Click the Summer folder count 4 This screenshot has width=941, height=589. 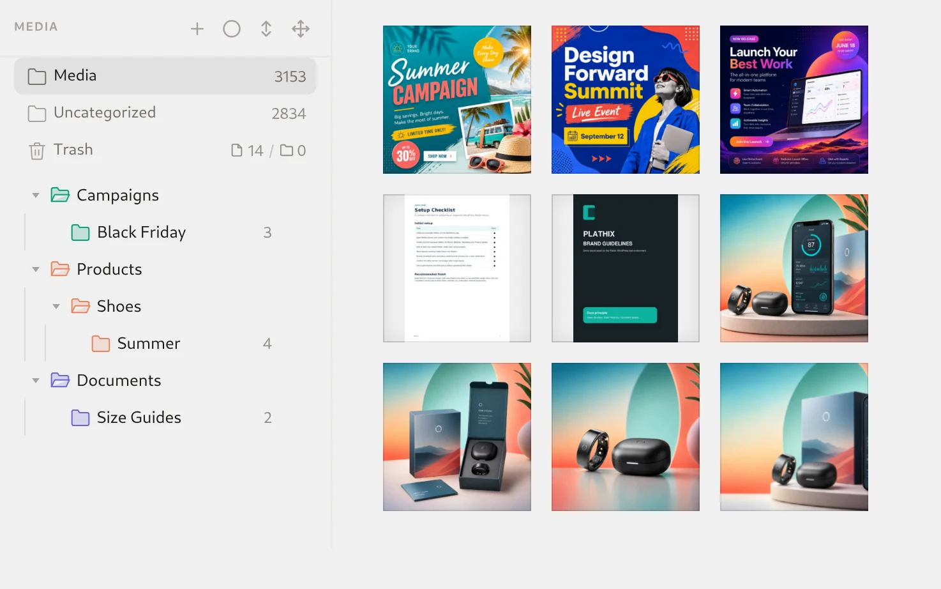click(x=267, y=344)
